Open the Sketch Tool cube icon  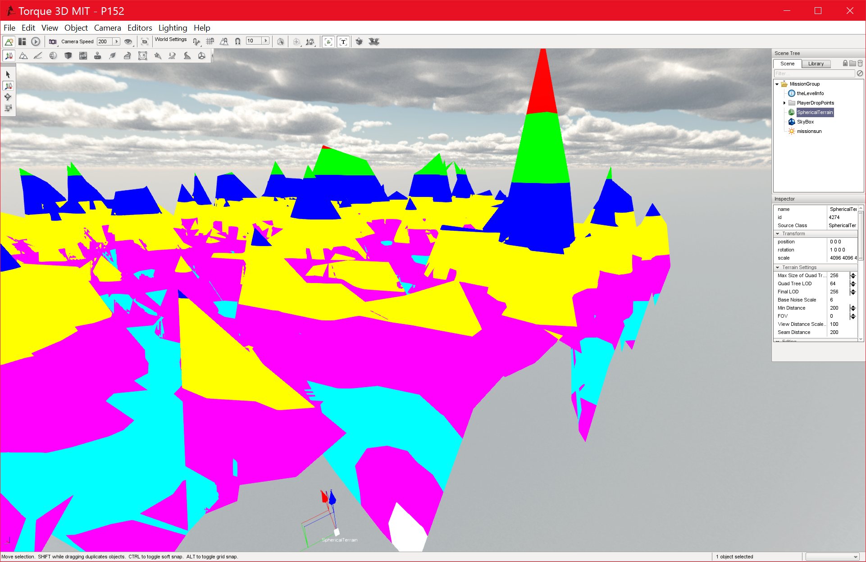[68, 56]
